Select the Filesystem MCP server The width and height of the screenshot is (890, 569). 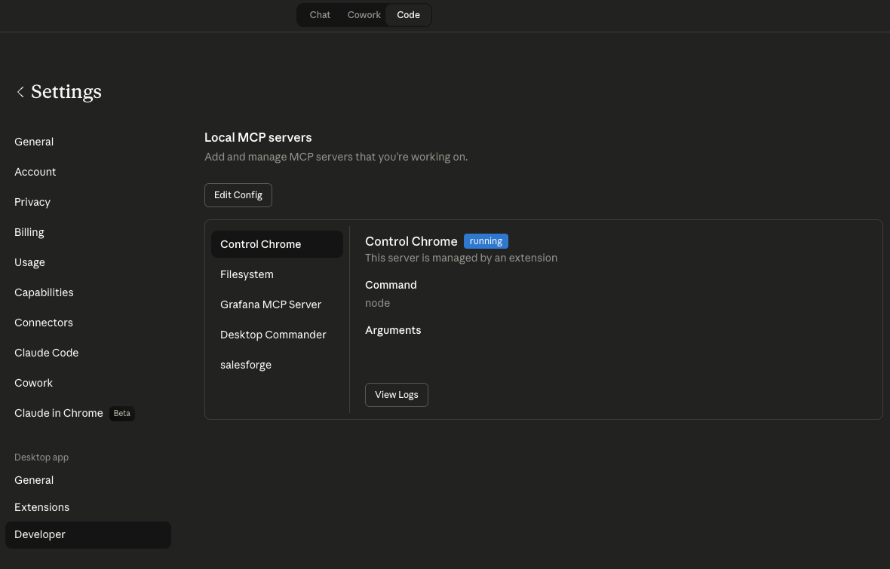click(247, 274)
